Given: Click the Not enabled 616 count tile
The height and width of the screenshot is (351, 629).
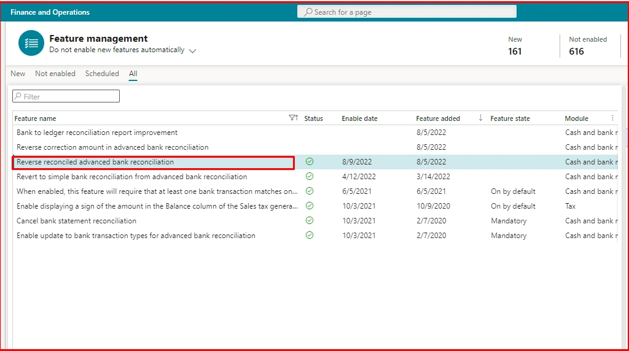Looking at the screenshot, I should point(588,45).
